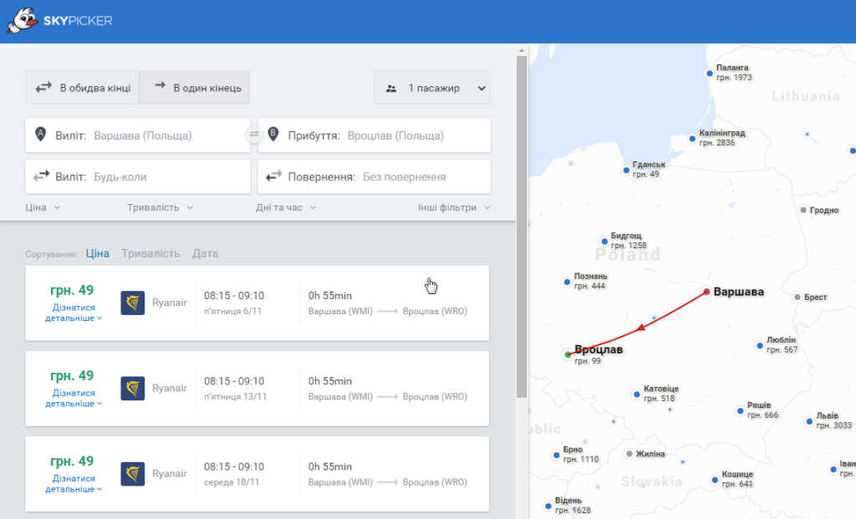Expand 'Тривалість' filter
Viewport: 856px width, 519px height.
coord(160,207)
